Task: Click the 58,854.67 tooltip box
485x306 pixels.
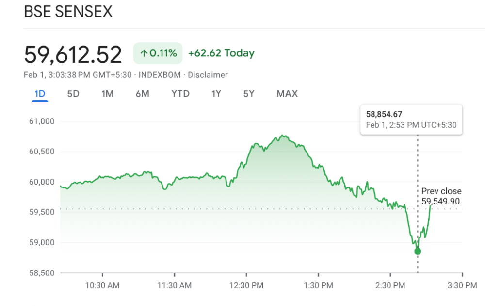Action: pos(411,119)
